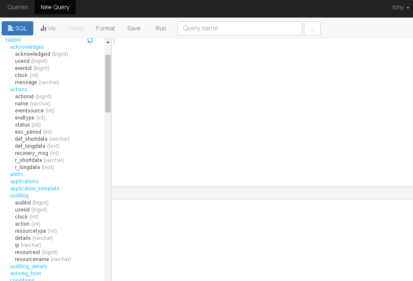Go to the Queries tab
The height and width of the screenshot is (281, 413).
(x=17, y=7)
